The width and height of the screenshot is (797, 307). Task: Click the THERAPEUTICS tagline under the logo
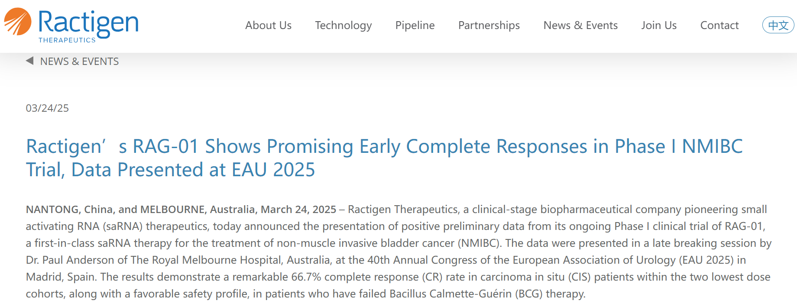click(67, 40)
